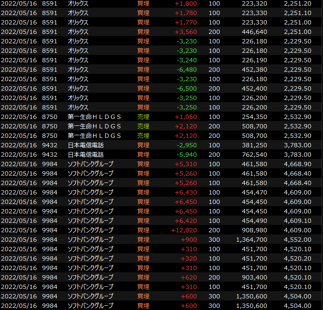Click the -5,940 loss value
Viewport: 323px width, 310px height.
coord(187,155)
